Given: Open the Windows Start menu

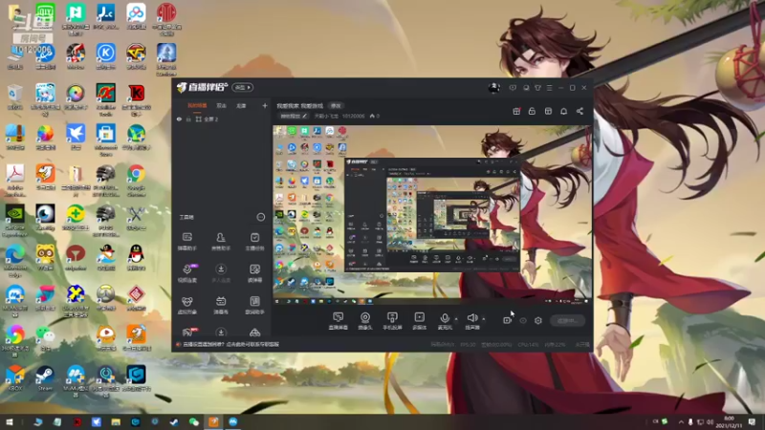Looking at the screenshot, I should 10,421.
